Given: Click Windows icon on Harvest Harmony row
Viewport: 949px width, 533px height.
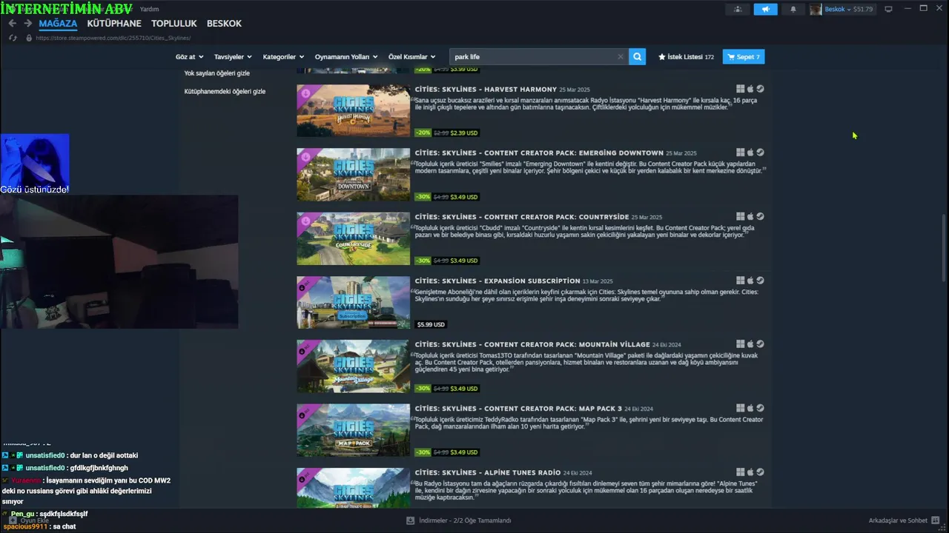Looking at the screenshot, I should click(x=740, y=89).
